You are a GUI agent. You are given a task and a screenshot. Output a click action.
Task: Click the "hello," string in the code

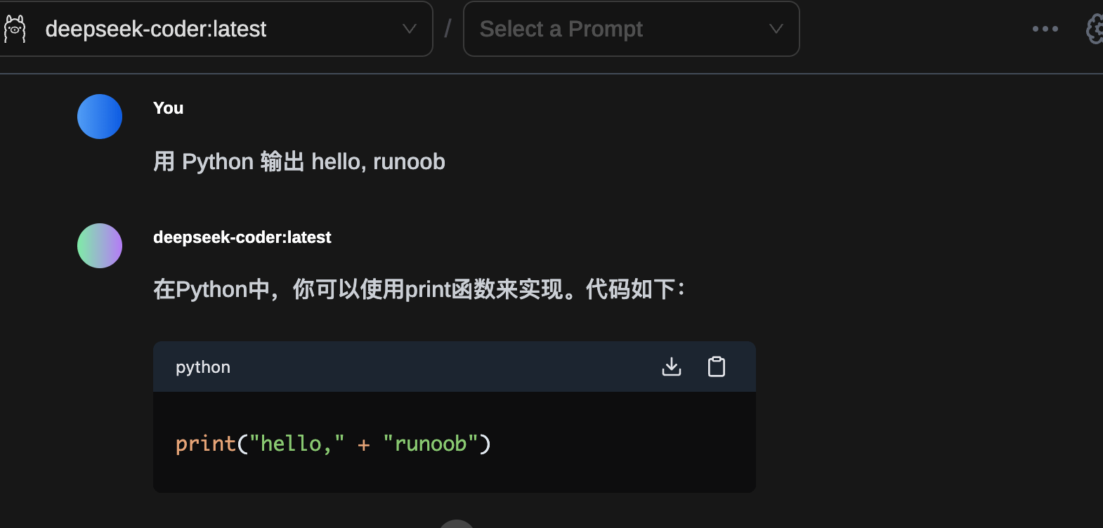296,444
